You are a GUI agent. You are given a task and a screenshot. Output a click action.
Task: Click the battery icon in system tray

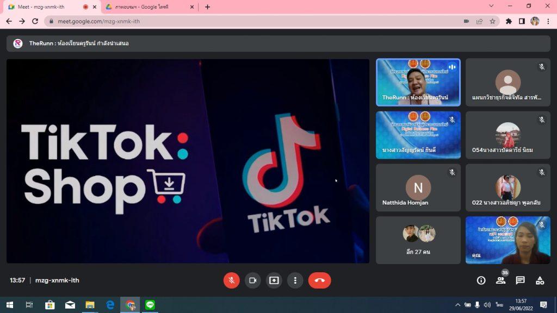pos(467,305)
